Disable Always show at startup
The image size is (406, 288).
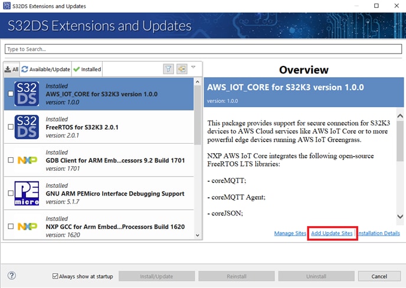55,276
